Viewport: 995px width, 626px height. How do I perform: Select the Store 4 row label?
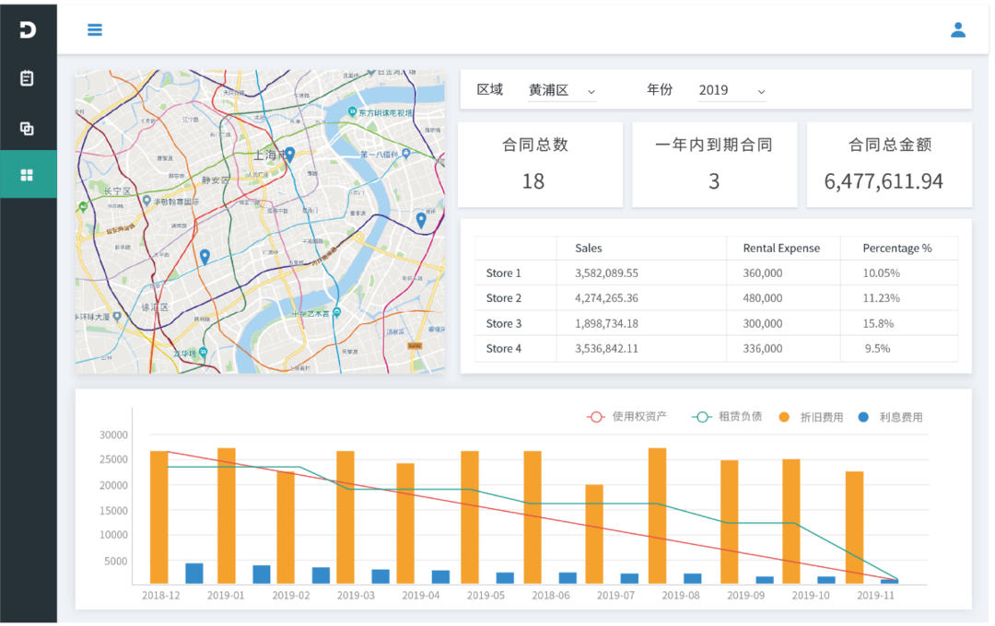(503, 348)
